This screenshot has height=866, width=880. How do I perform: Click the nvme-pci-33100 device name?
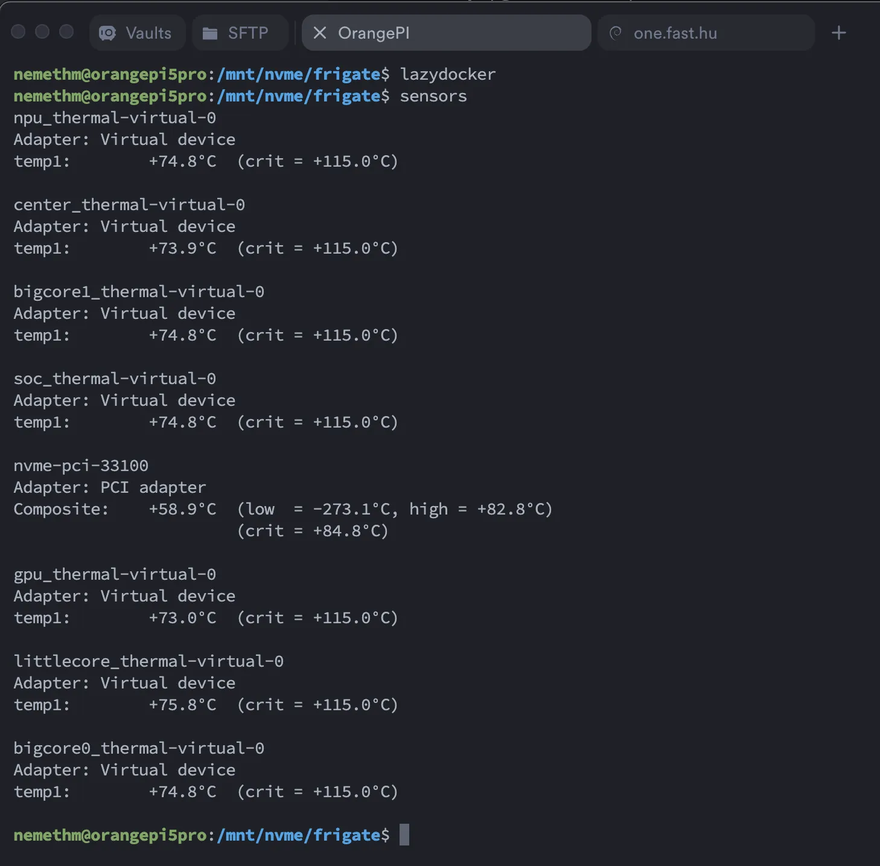click(81, 466)
